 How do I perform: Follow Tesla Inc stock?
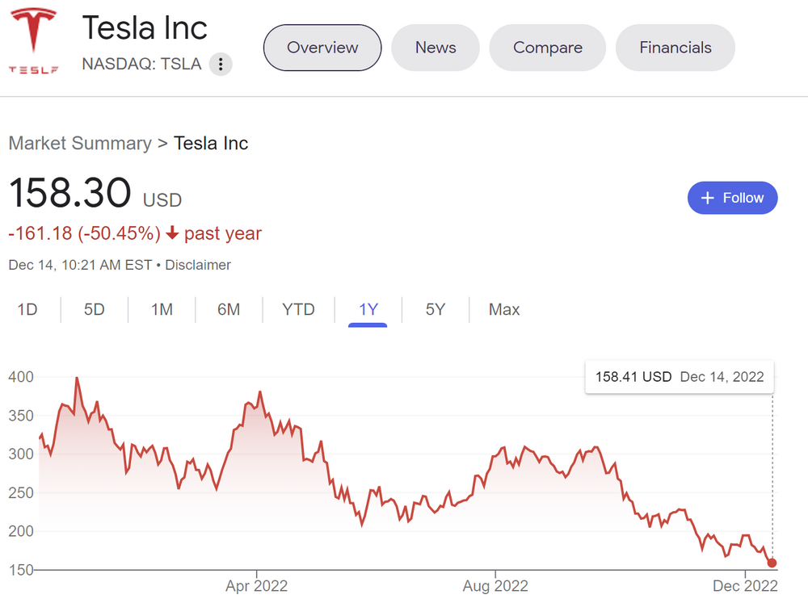pos(732,198)
